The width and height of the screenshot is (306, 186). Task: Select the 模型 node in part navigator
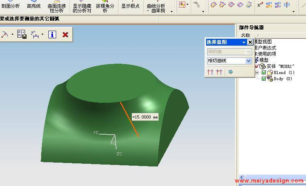coord(264,60)
